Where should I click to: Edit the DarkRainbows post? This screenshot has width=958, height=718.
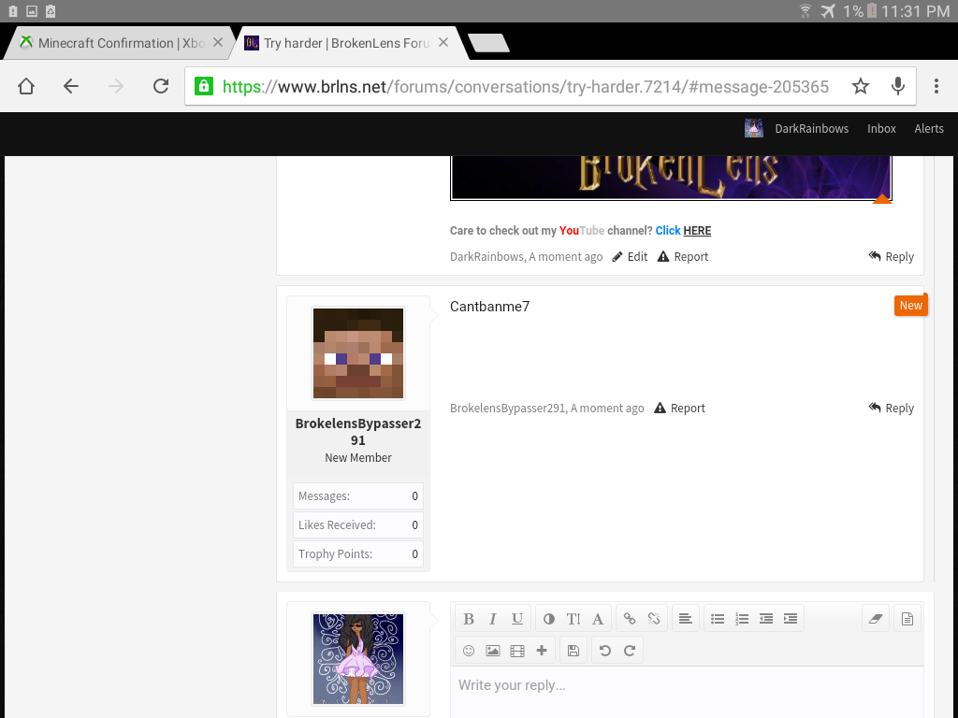(630, 256)
